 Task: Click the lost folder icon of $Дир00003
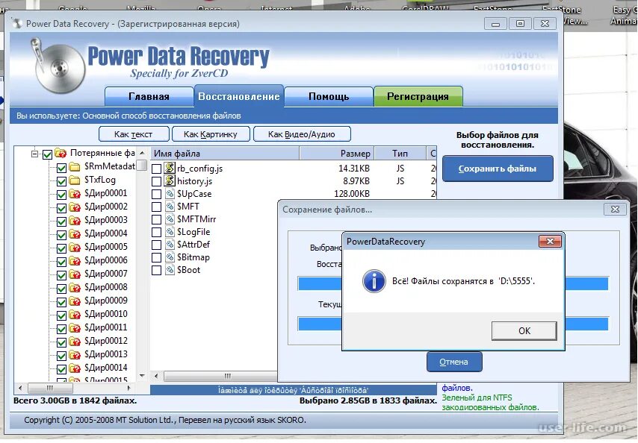pyautogui.click(x=75, y=221)
